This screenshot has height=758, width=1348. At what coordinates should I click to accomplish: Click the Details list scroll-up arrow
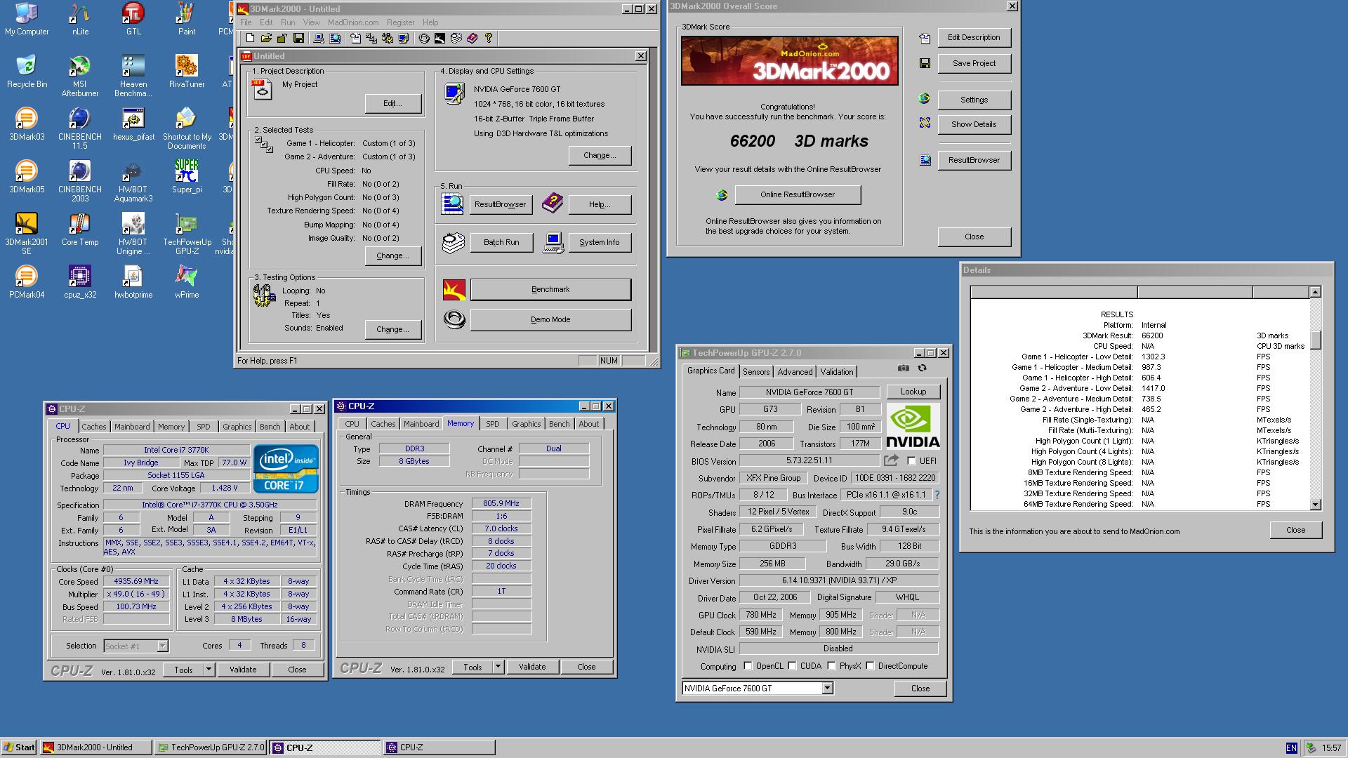[x=1315, y=292]
